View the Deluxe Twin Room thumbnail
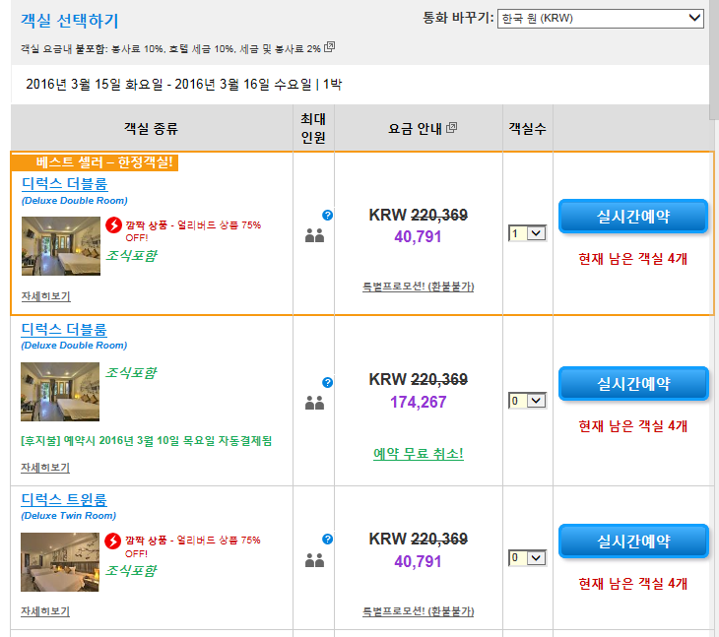This screenshot has height=637, width=719. pyautogui.click(x=60, y=562)
